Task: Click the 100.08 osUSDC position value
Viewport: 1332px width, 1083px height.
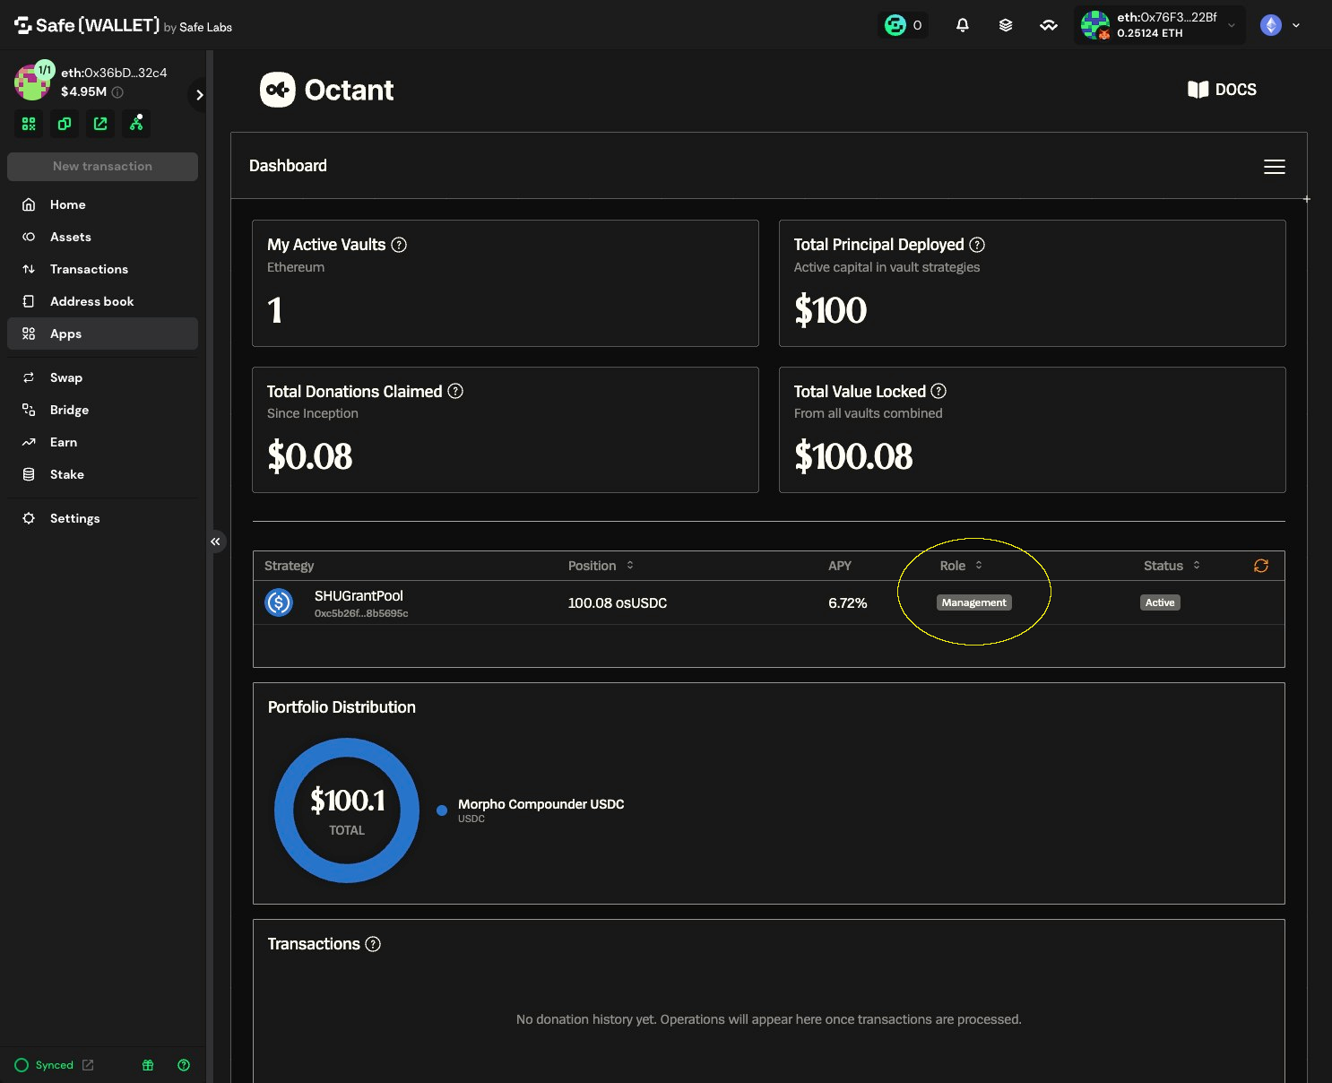Action: [x=618, y=603]
